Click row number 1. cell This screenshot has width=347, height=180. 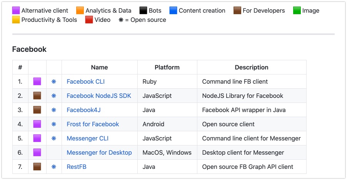(20, 81)
